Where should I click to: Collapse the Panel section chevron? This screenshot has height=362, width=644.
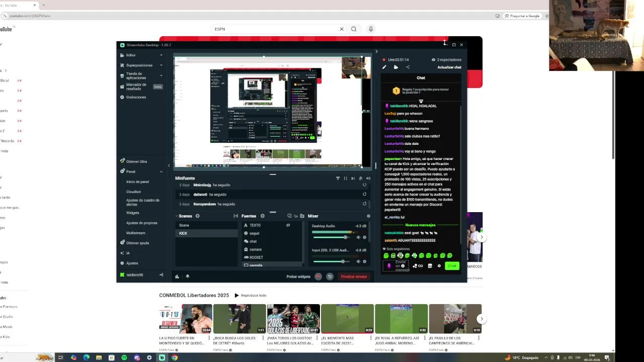(x=161, y=171)
